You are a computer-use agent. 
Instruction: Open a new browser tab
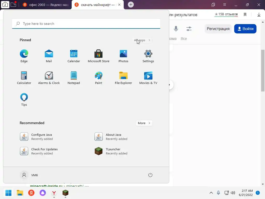131,5
